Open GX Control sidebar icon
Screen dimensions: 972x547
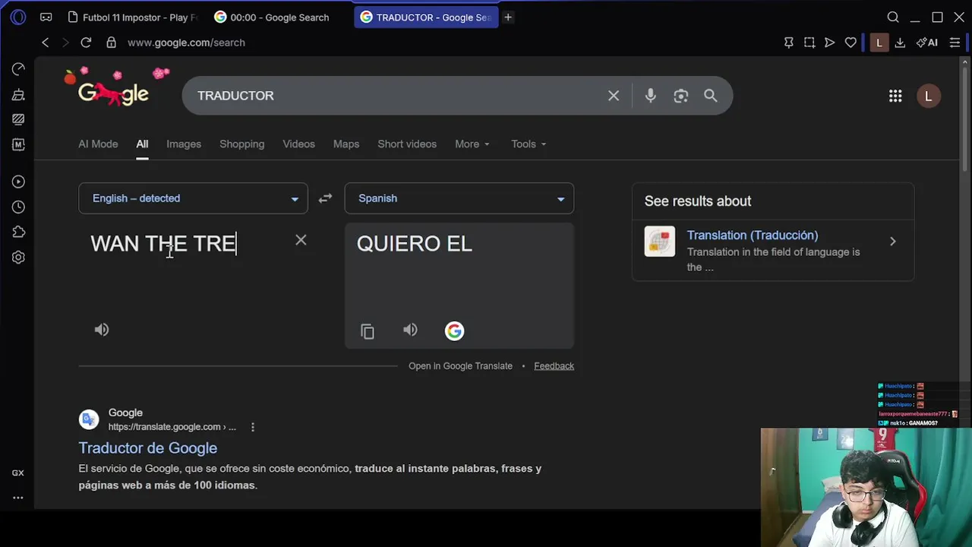(x=18, y=69)
